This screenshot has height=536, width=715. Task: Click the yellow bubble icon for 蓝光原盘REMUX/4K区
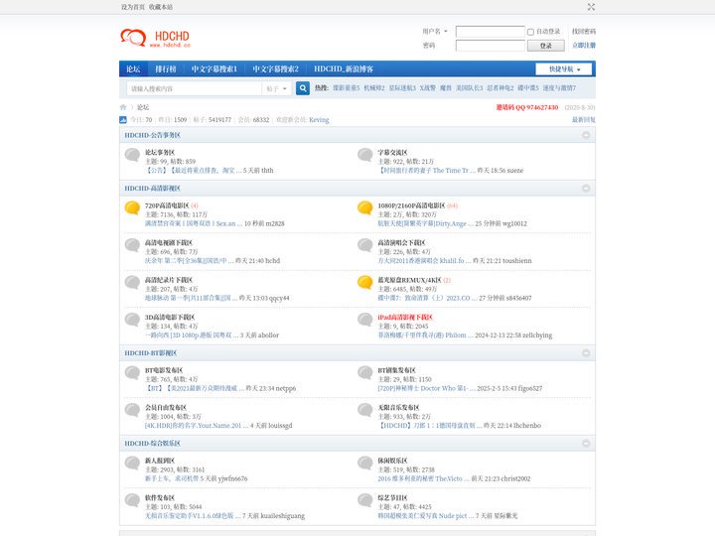point(364,283)
